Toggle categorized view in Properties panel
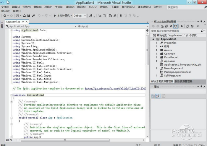This screenshot has height=146, width=207. (x=153, y=96)
